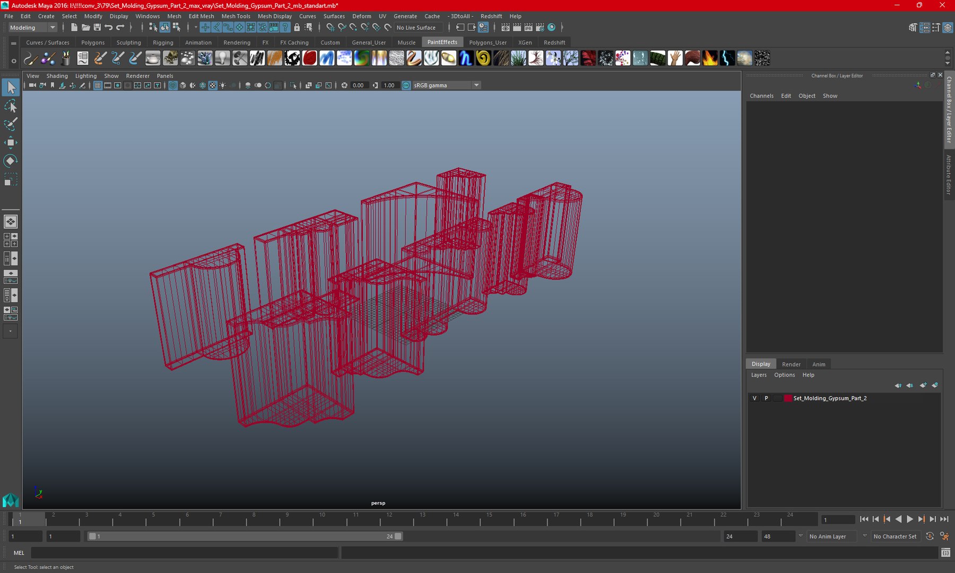
Task: Step forward one key
Action: [922, 519]
